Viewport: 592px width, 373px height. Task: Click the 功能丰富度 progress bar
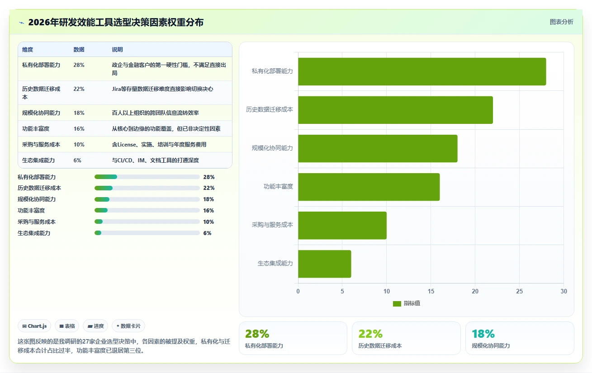tap(147, 211)
